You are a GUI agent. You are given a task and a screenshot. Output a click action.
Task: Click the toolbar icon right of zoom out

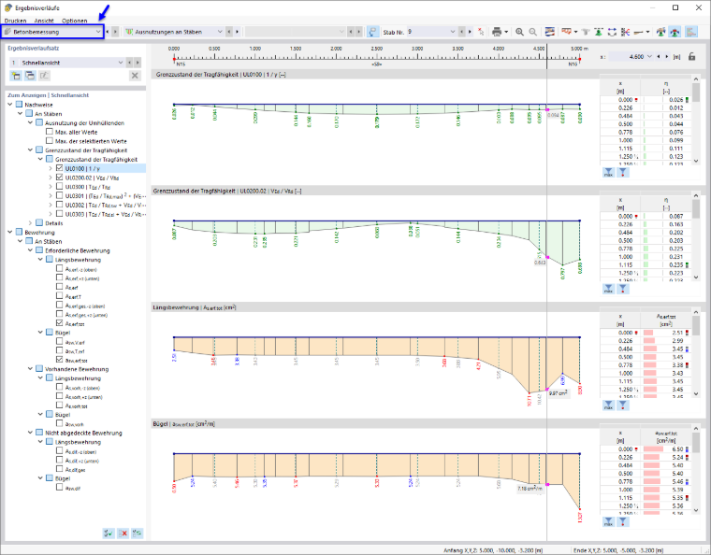pos(549,32)
